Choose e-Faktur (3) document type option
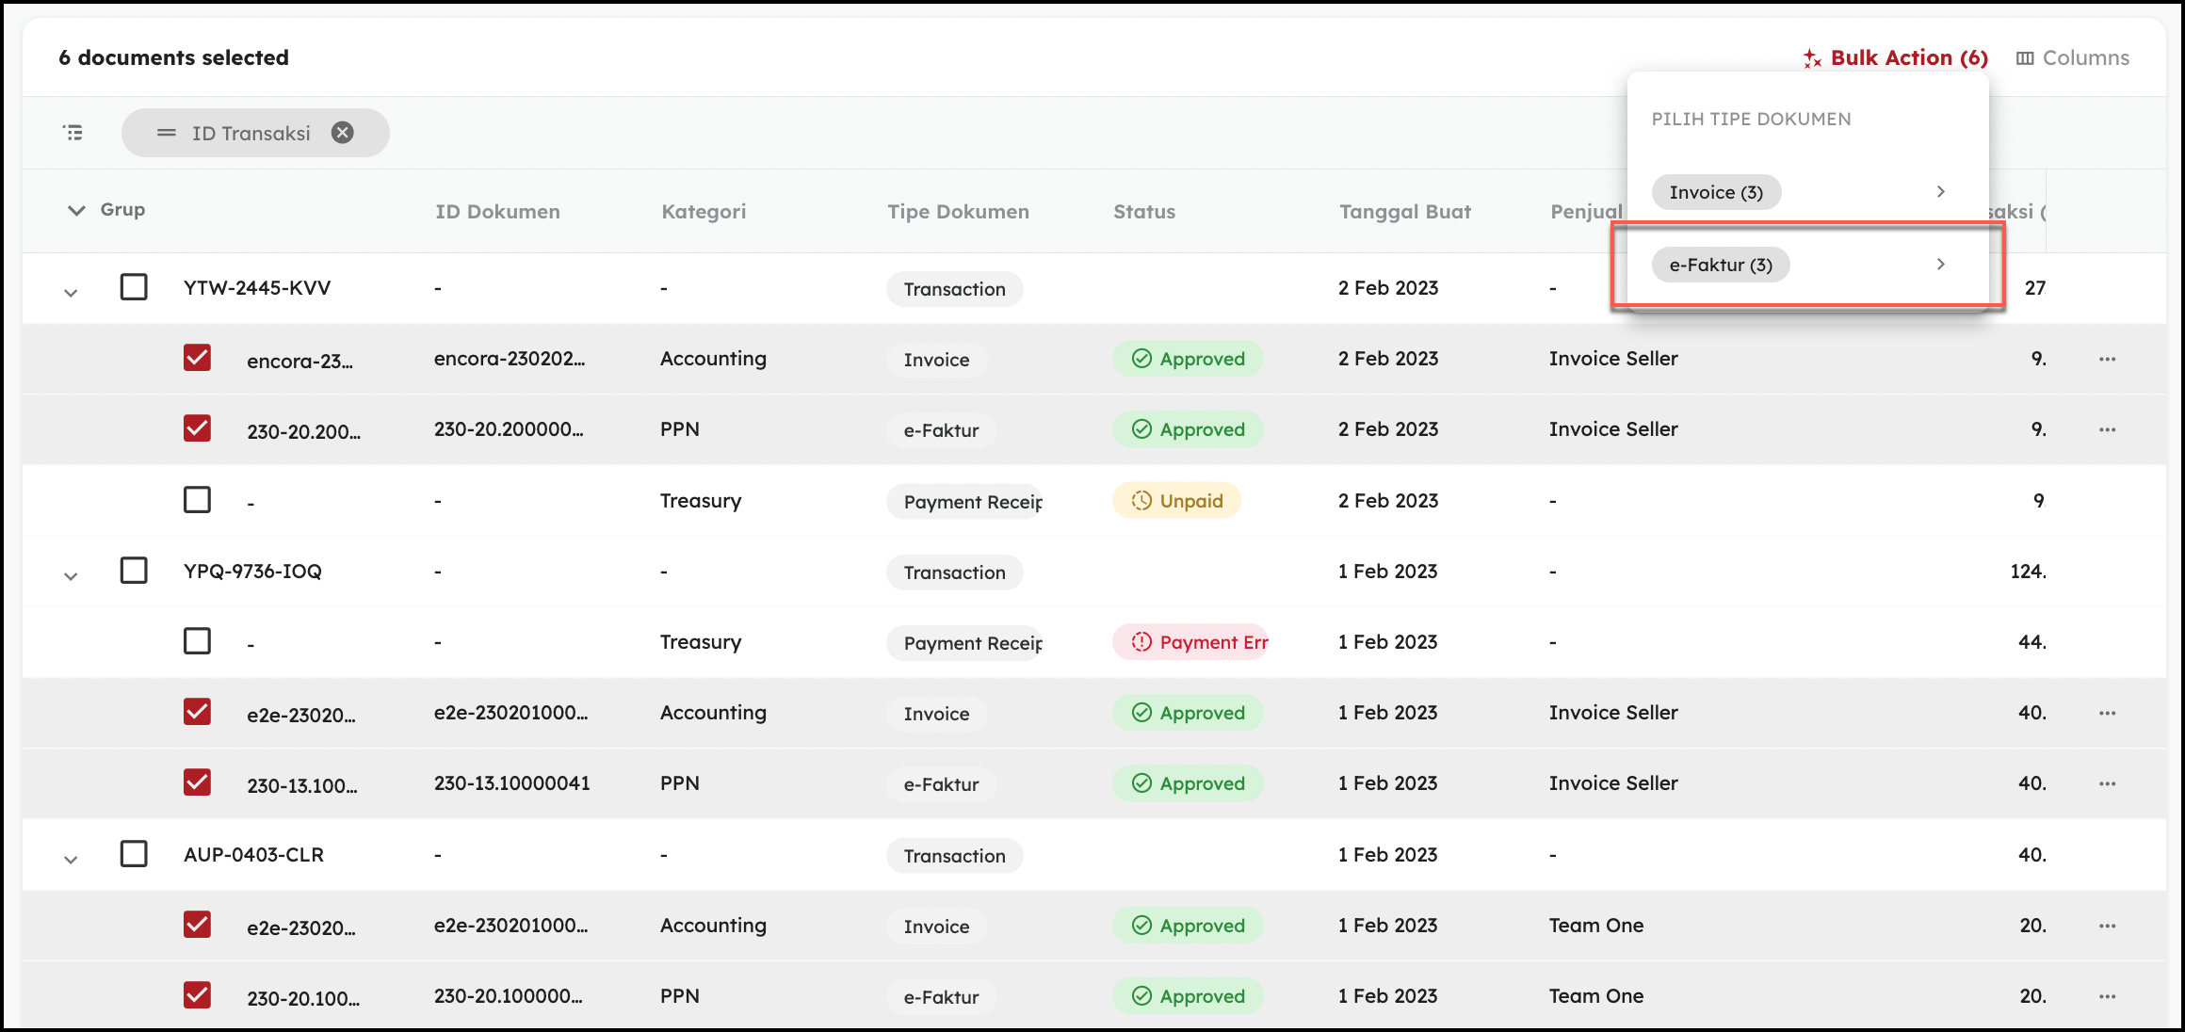Image resolution: width=2185 pixels, height=1032 pixels. 1720,265
